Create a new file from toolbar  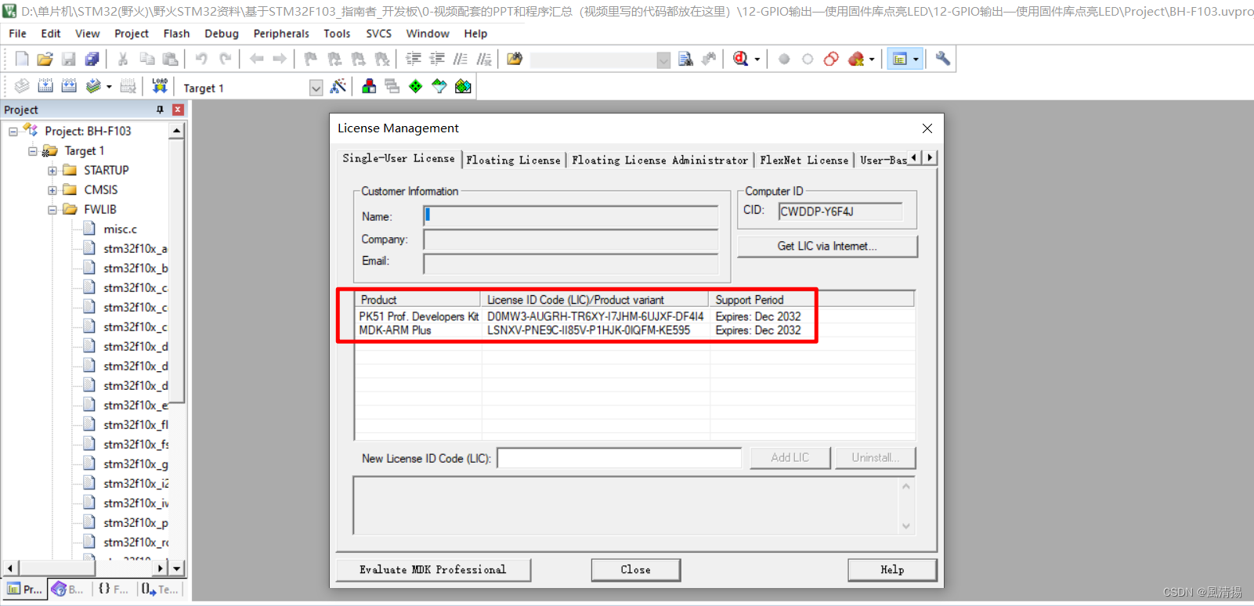pos(22,59)
